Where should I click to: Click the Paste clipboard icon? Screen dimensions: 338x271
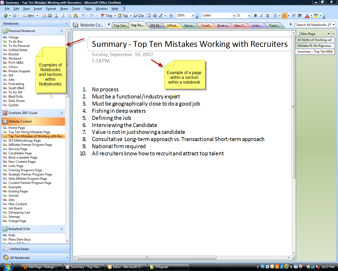(75, 16)
